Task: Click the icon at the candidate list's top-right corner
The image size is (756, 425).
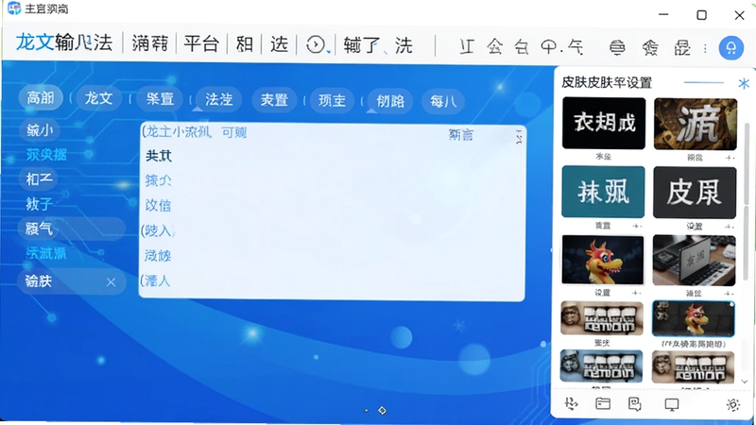Action: pos(519,136)
